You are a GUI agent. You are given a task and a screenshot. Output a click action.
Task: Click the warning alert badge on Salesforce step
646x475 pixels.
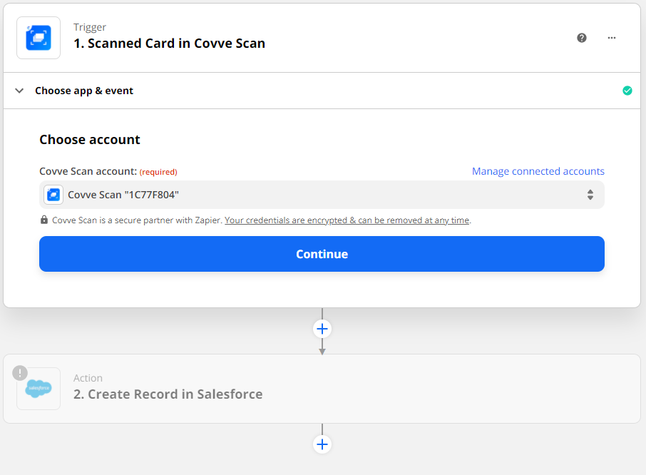click(20, 372)
